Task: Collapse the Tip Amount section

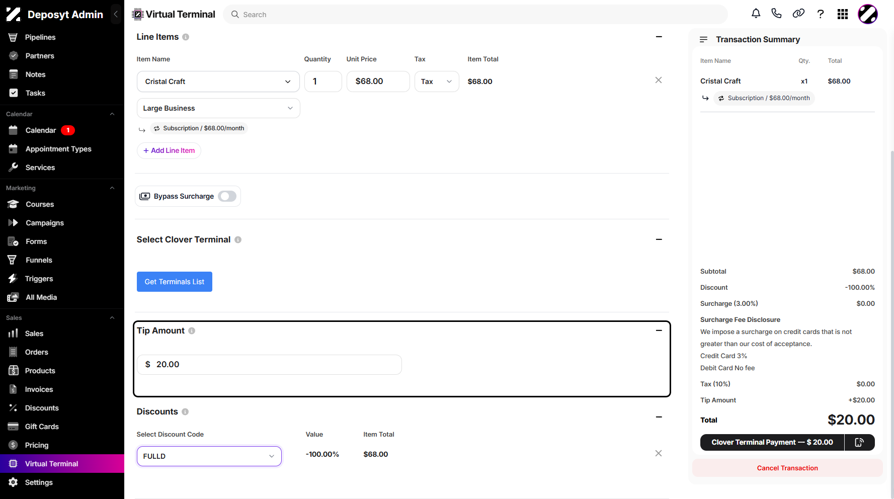Action: 659,330
